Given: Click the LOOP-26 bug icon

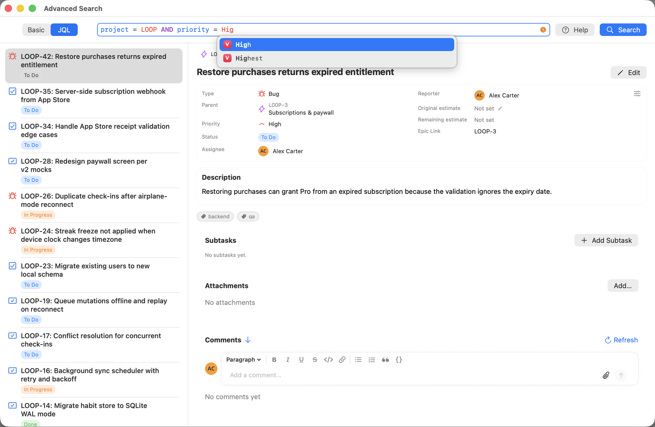Looking at the screenshot, I should [13, 196].
